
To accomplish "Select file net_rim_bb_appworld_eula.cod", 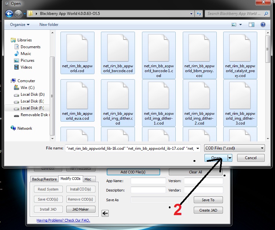I will pyautogui.click(x=77, y=101).
